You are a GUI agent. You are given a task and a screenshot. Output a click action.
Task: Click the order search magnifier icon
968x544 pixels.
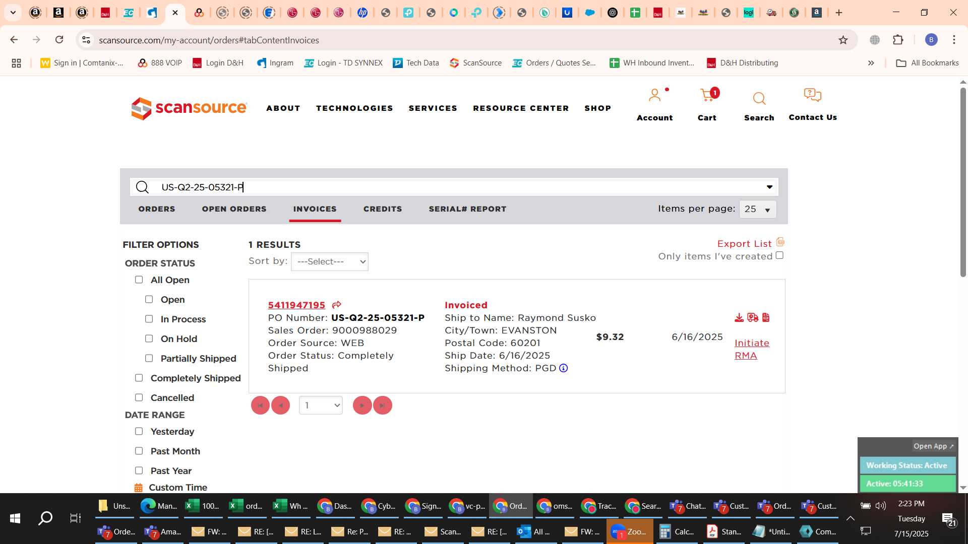pyautogui.click(x=143, y=187)
